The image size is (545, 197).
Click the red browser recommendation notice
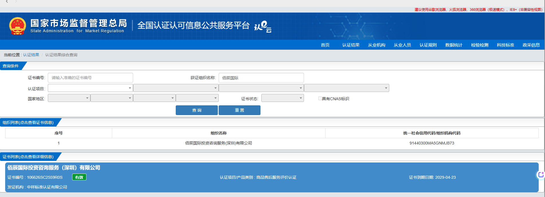(478, 9)
